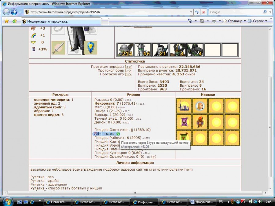Screen dimensions: 275x206
Task: Open the Сервис menu
Action: pyautogui.click(x=258, y=21)
